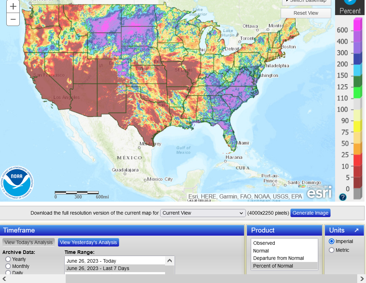
Task: Open the legend help question mark icon
Action: (x=343, y=197)
